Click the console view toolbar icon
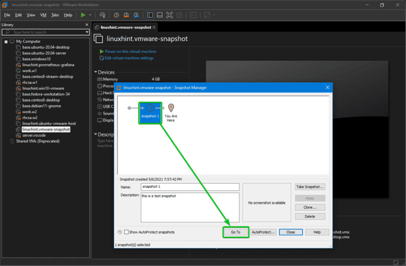 coord(193,15)
